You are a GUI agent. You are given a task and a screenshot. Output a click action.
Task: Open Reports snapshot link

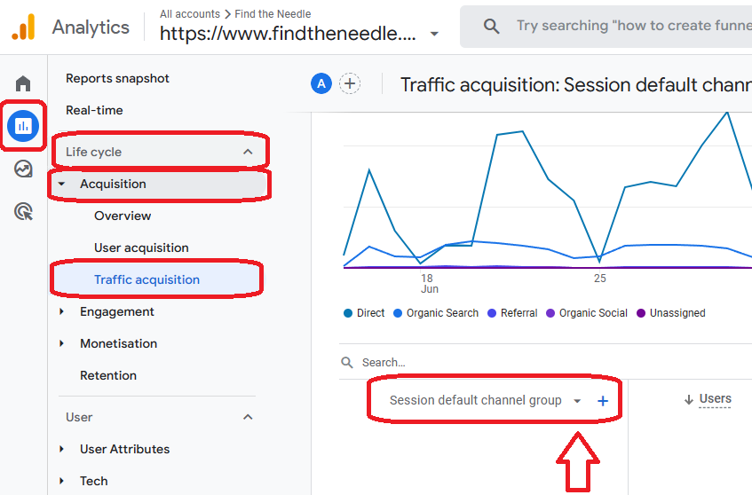tap(117, 78)
